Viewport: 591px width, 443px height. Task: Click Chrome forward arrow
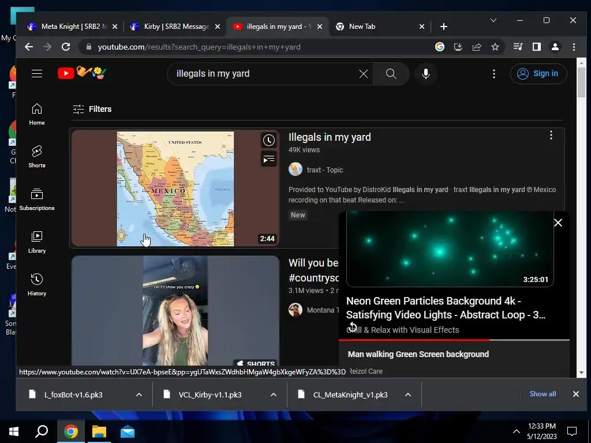click(47, 47)
